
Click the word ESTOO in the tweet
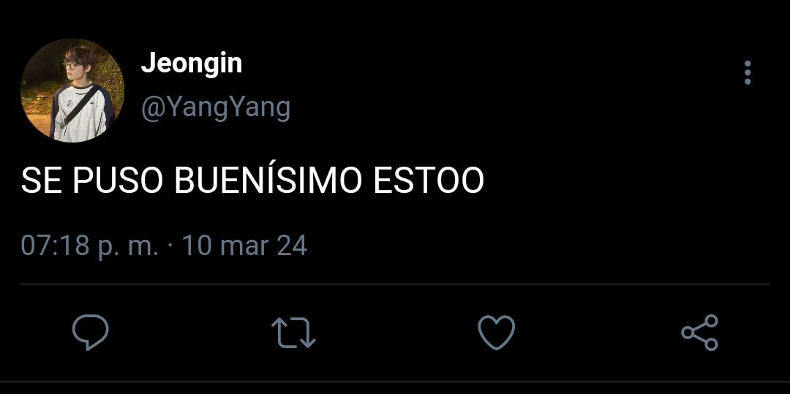(429, 180)
